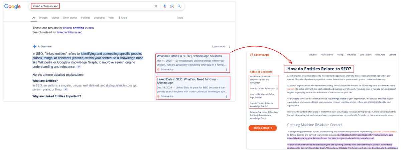The width and height of the screenshot is (401, 150).
Task: Open How It Works menu item
Action: [326, 55]
